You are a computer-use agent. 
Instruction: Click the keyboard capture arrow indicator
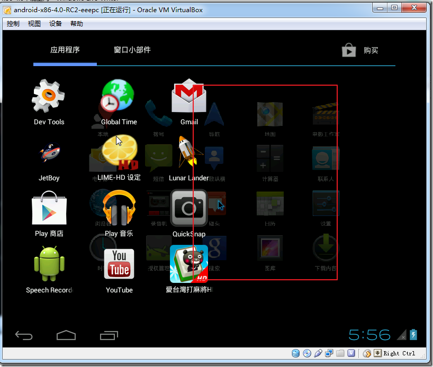(377, 353)
